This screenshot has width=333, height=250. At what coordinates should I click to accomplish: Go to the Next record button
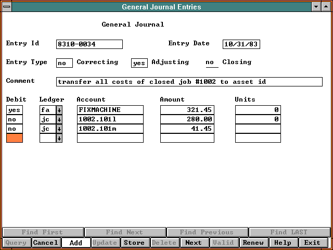pyautogui.click(x=193, y=243)
